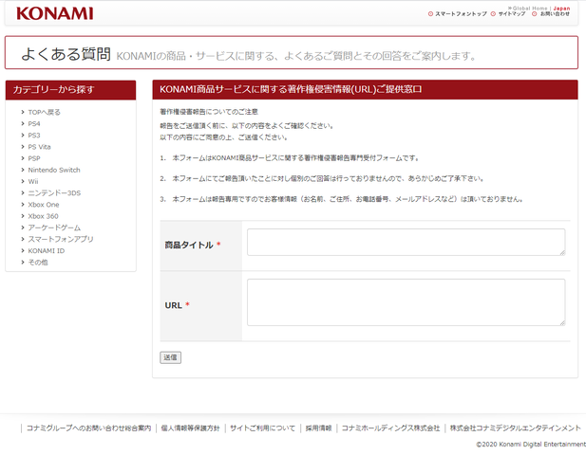Screen dimensions: 586x455
Task: Focus the 商品タイトル text area
Action: tap(406, 243)
